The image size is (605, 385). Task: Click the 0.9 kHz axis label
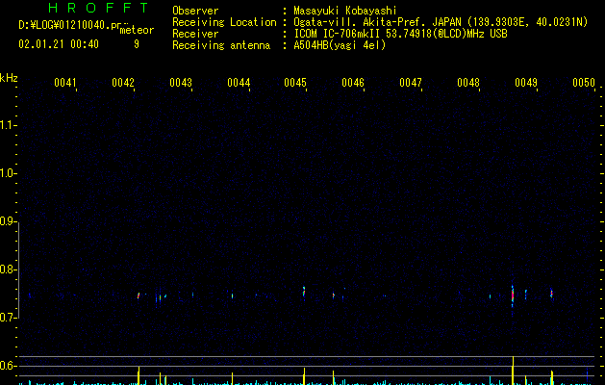point(8,221)
